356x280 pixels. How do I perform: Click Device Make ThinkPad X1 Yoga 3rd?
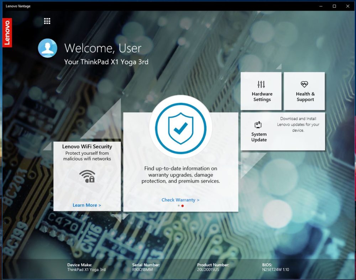(86, 270)
